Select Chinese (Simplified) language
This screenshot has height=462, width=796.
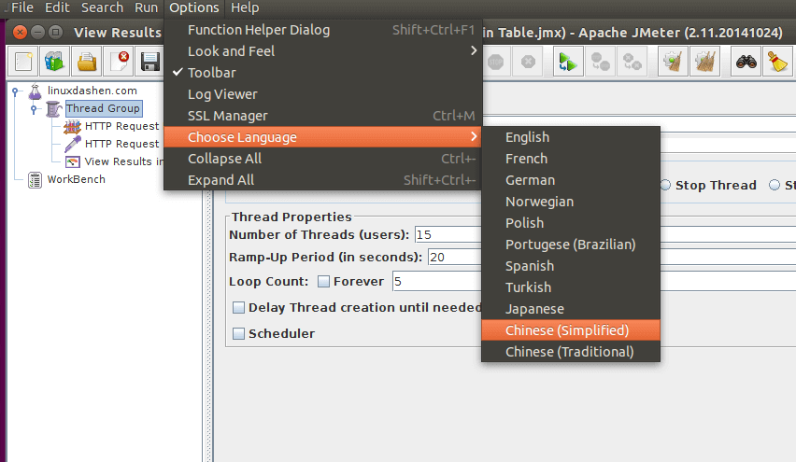566,330
